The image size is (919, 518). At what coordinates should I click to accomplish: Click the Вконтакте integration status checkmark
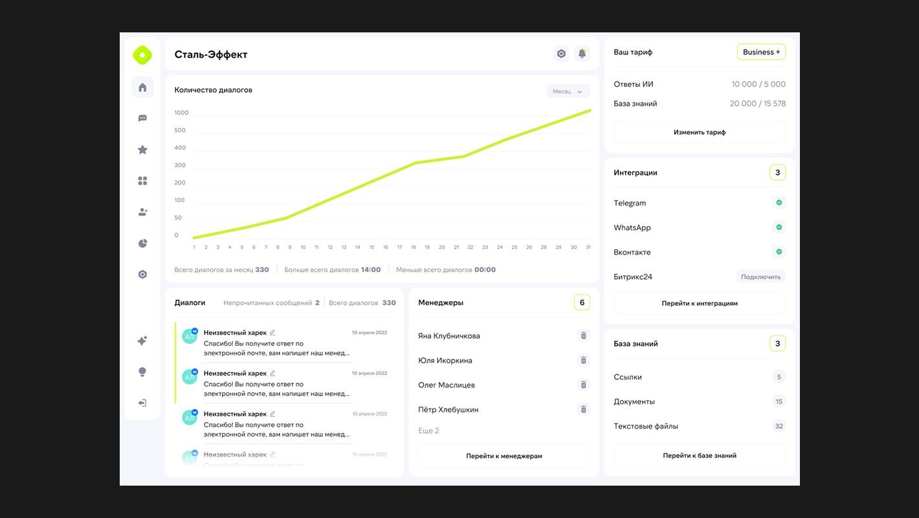click(779, 252)
